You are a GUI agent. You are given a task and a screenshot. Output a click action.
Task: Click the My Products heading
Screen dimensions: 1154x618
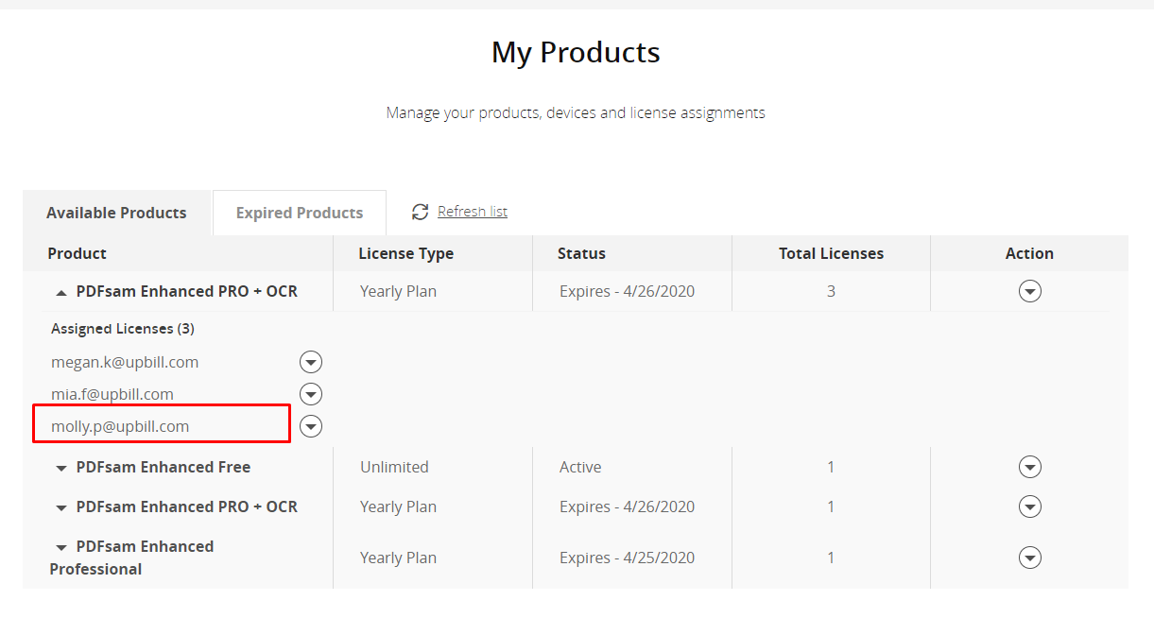576,52
